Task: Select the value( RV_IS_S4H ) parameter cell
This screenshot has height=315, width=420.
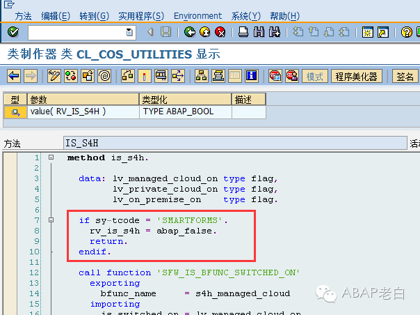Action: 83,112
